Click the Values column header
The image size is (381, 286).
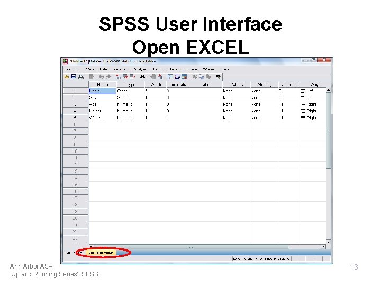click(x=237, y=84)
